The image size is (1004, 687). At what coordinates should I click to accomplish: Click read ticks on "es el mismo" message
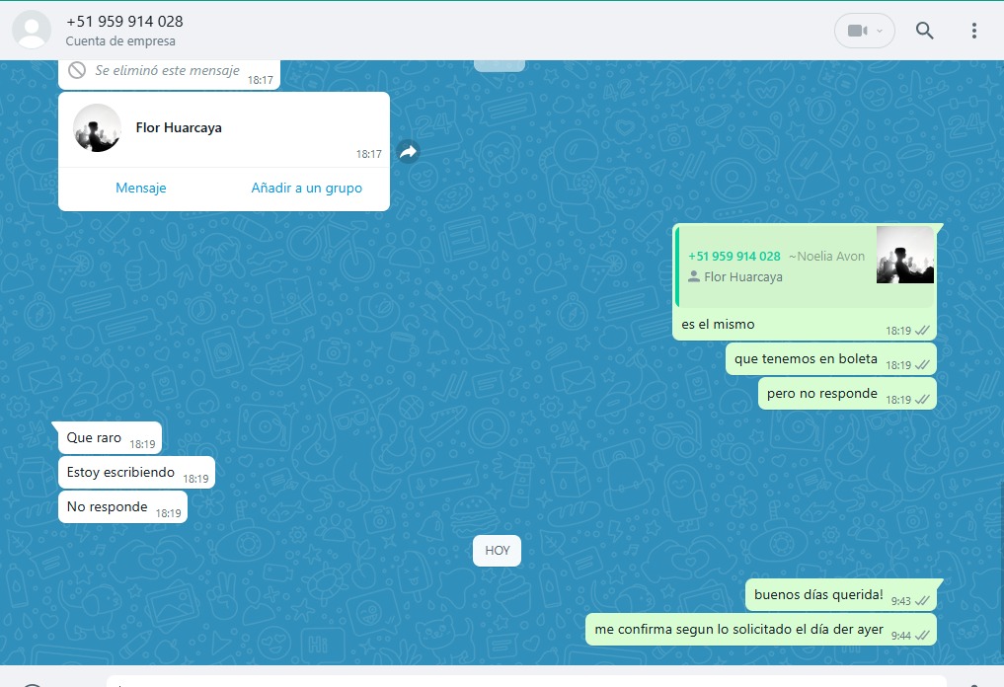[922, 331]
